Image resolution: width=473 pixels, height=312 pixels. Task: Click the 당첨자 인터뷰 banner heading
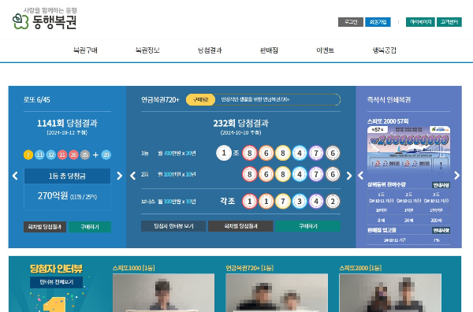[56, 269]
